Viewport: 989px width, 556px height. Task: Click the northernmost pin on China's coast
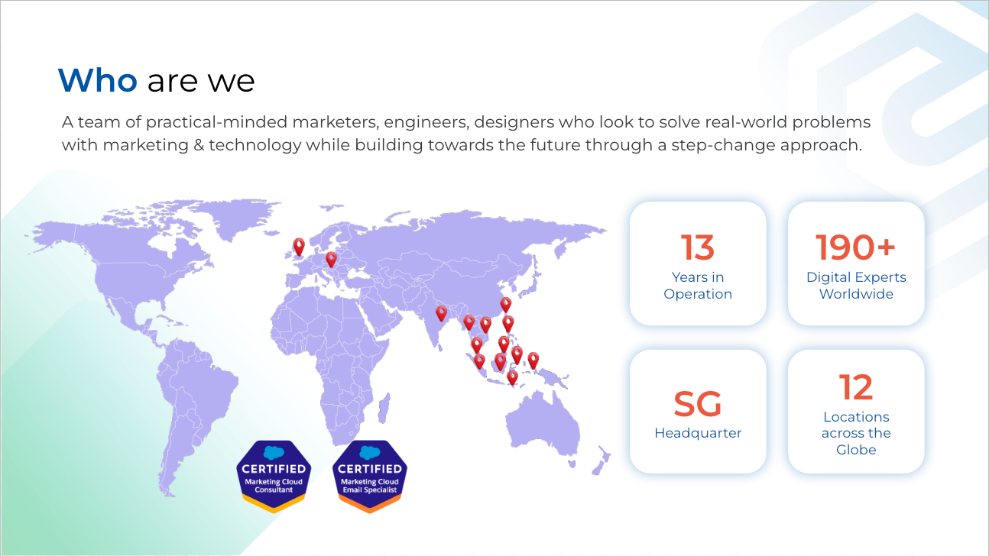pyautogui.click(x=505, y=305)
